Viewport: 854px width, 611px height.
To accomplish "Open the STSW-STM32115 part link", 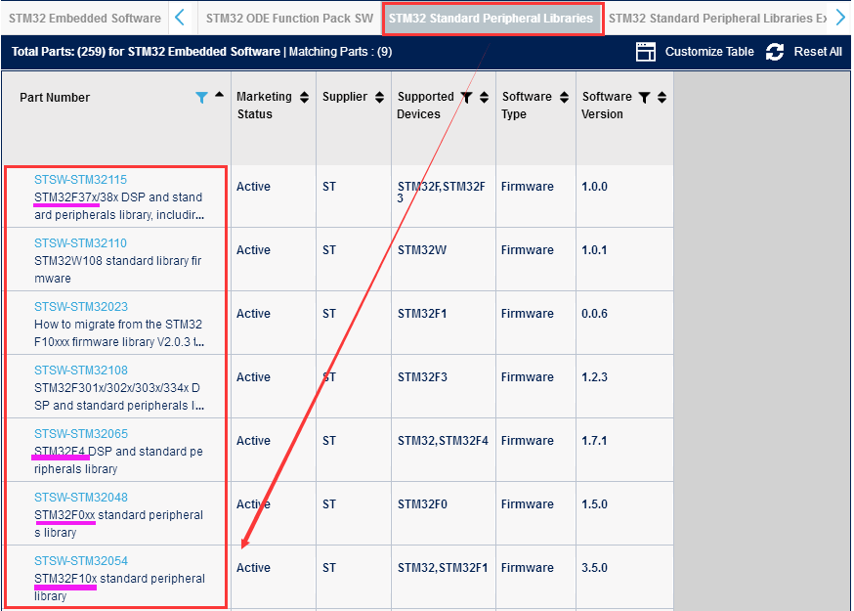I will coord(80,180).
